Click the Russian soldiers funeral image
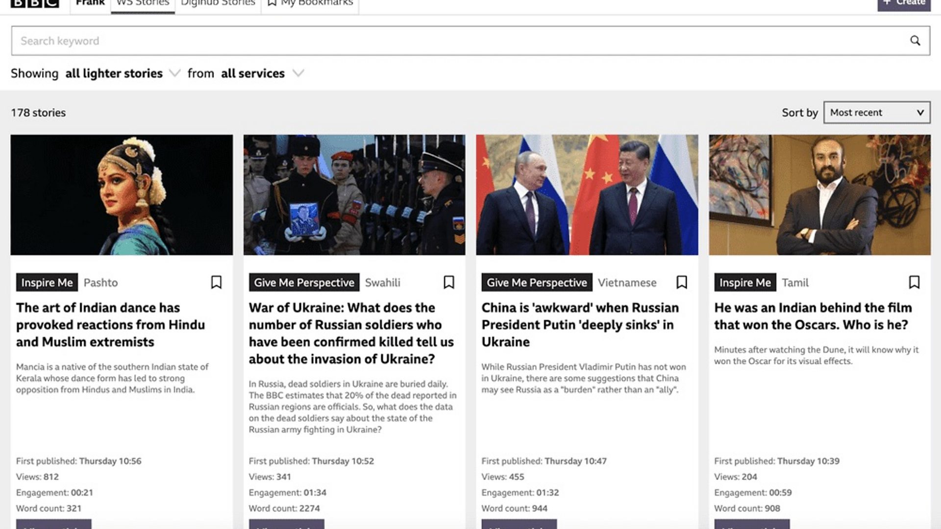941x529 pixels. (x=354, y=195)
